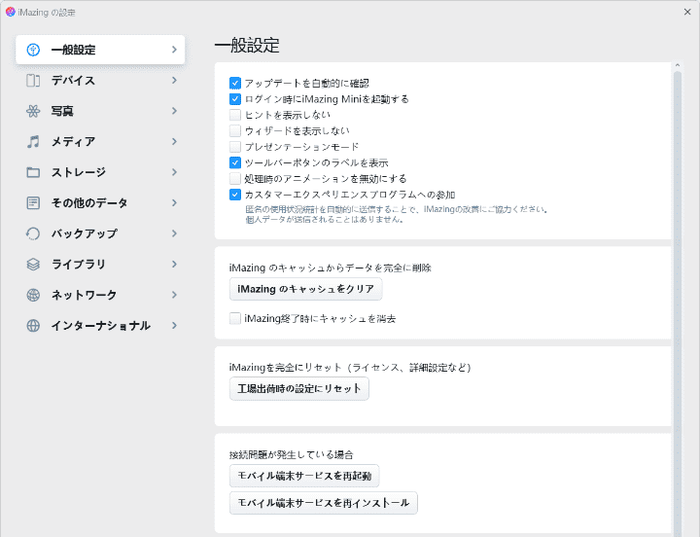Open ネットワーク settings

[100, 295]
